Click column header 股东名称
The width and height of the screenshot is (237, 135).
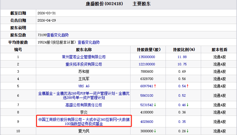[84, 50]
